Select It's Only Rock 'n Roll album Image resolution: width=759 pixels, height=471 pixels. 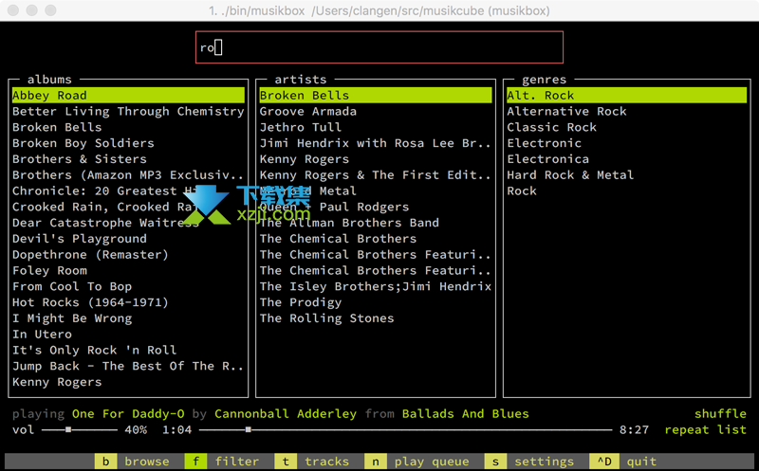pyautogui.click(x=128, y=351)
